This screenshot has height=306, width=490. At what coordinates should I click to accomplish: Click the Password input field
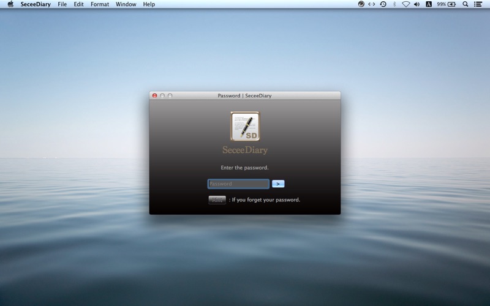238,184
